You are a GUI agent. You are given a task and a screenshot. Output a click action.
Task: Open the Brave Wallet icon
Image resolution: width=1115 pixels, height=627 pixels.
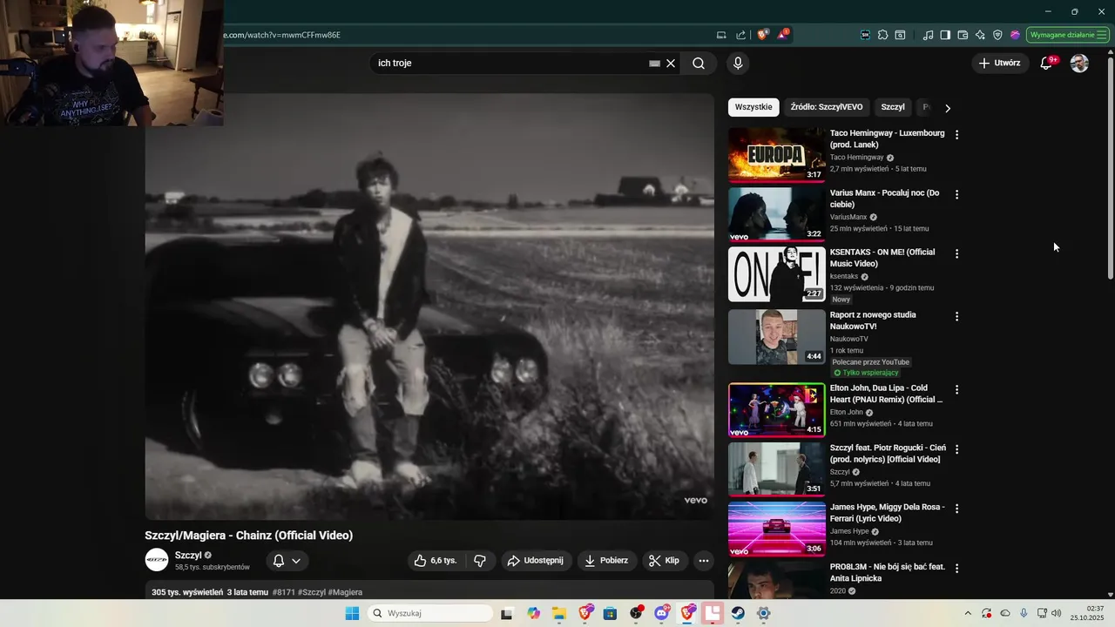tap(963, 35)
